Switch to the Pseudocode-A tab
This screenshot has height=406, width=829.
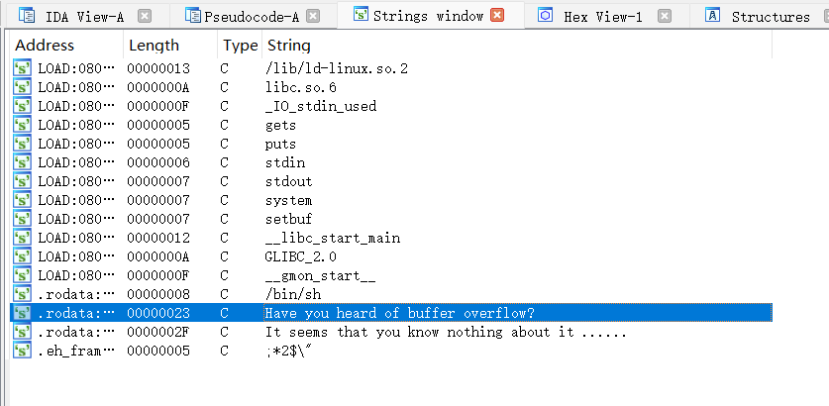pyautogui.click(x=255, y=17)
